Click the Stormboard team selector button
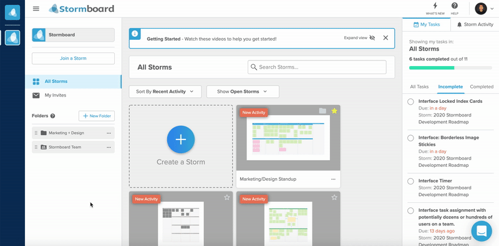Image resolution: width=499 pixels, height=246 pixels. pyautogui.click(x=73, y=35)
